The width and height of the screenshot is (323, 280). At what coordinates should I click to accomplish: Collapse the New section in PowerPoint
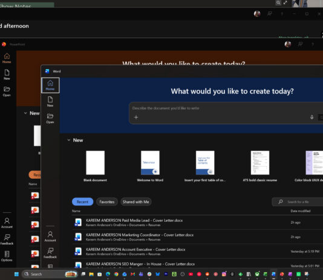coord(25,113)
